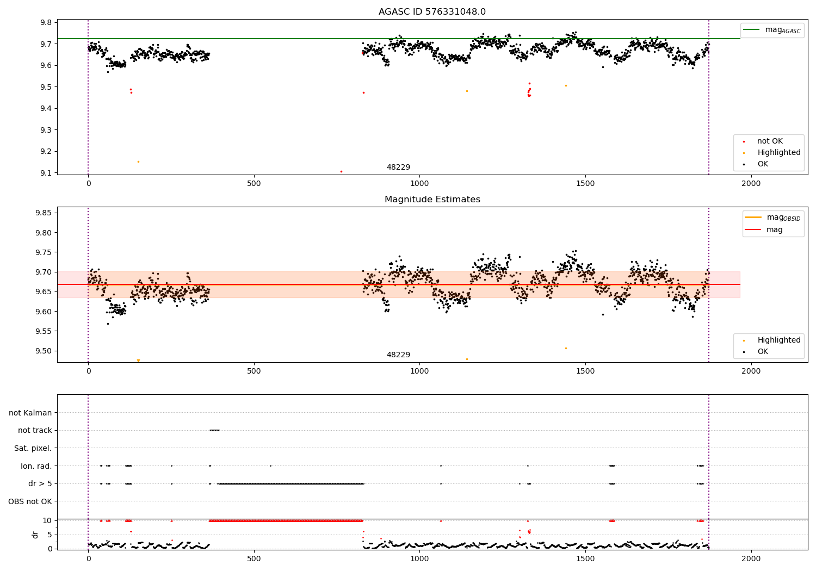Click the 'Ion. rad.' row label

click(x=36, y=466)
